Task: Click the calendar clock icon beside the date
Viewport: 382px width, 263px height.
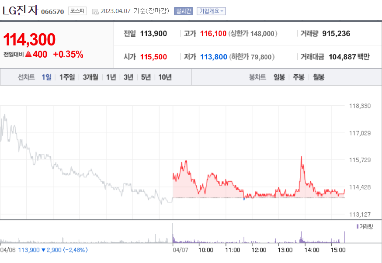Action: [x=95, y=12]
